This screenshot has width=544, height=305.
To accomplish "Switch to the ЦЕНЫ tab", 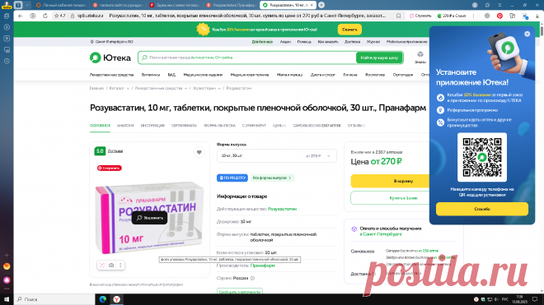I will 279,126.
